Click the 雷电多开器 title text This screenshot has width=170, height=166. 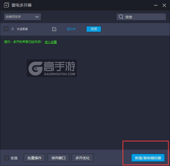[21, 5]
